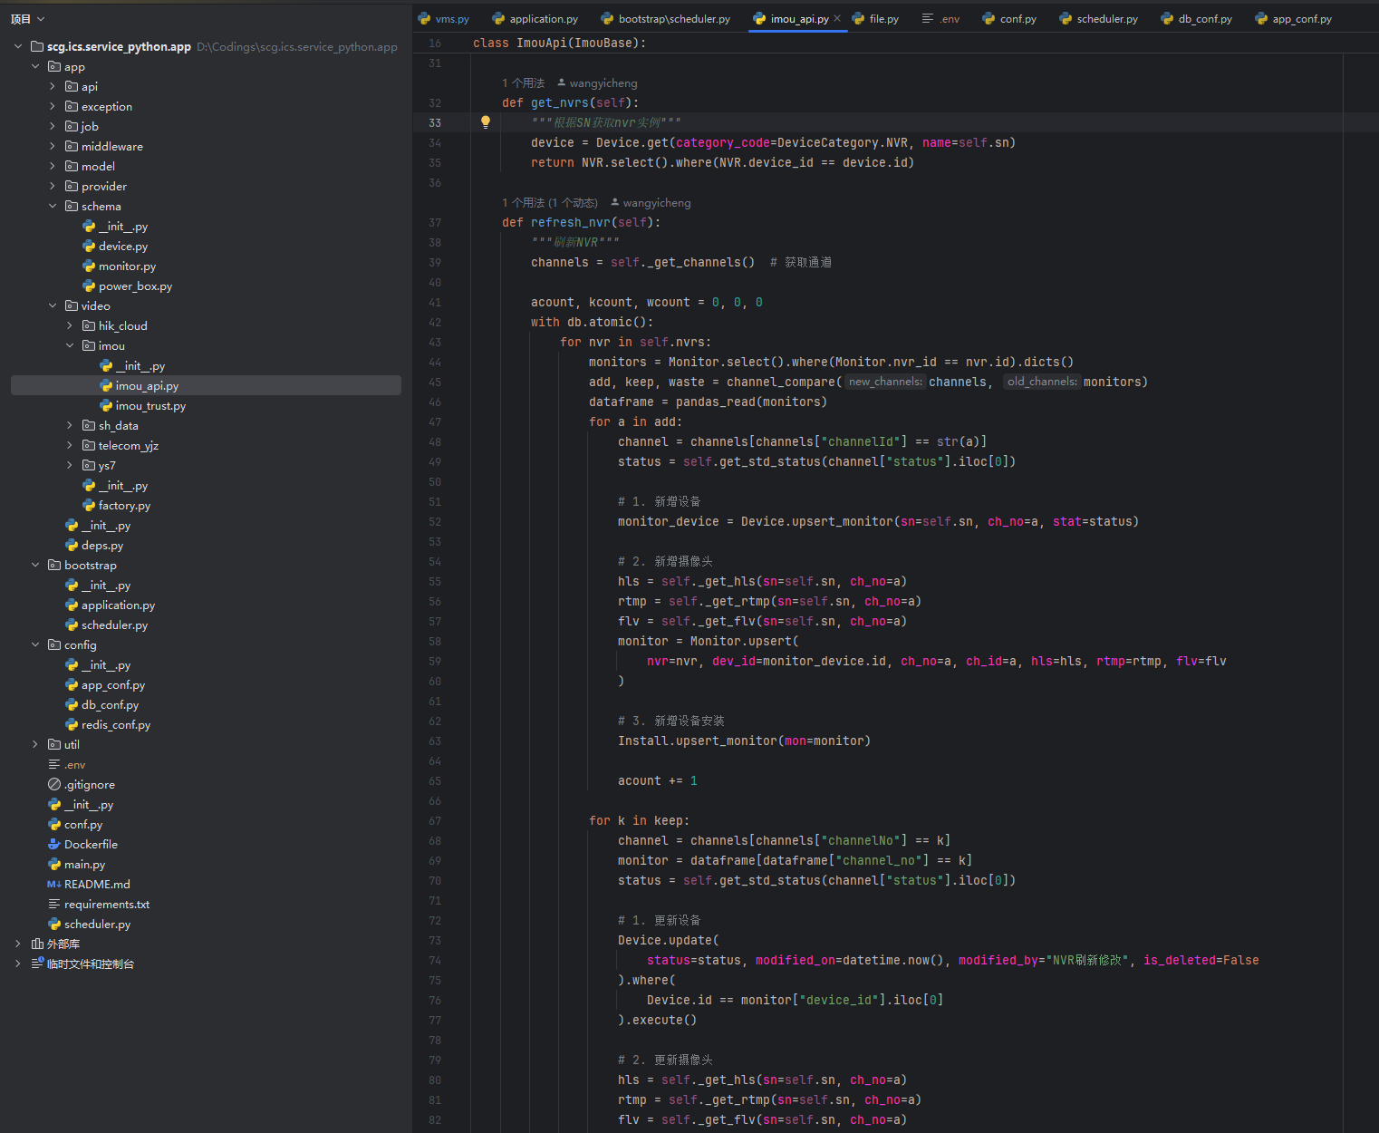Switch to the application.py tab
1379x1133 pixels.
tap(535, 18)
